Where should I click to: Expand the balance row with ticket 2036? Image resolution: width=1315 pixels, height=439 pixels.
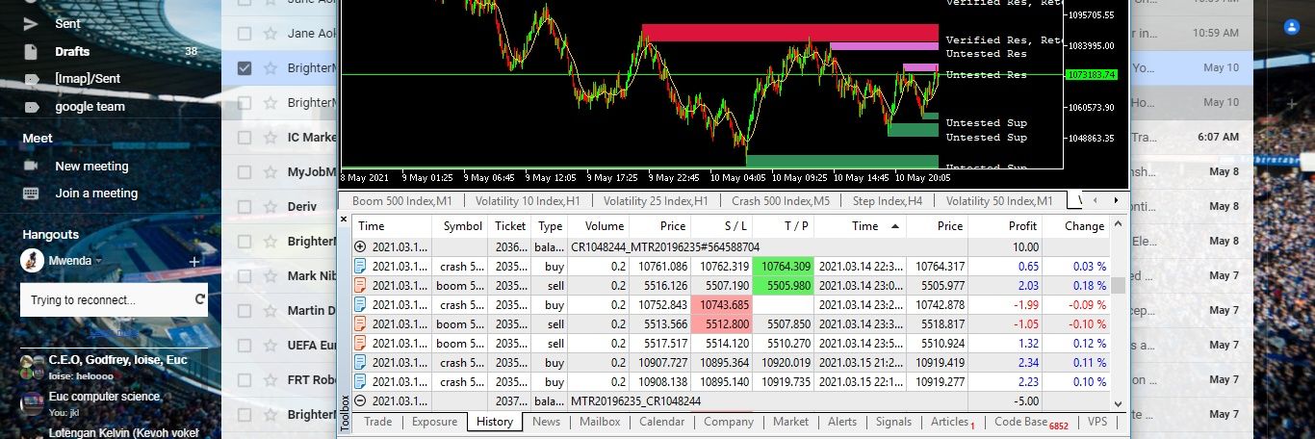coord(361,247)
